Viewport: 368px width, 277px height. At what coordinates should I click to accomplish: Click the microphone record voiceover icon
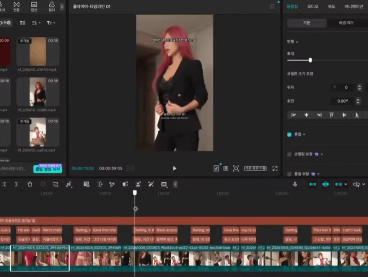tap(295, 184)
